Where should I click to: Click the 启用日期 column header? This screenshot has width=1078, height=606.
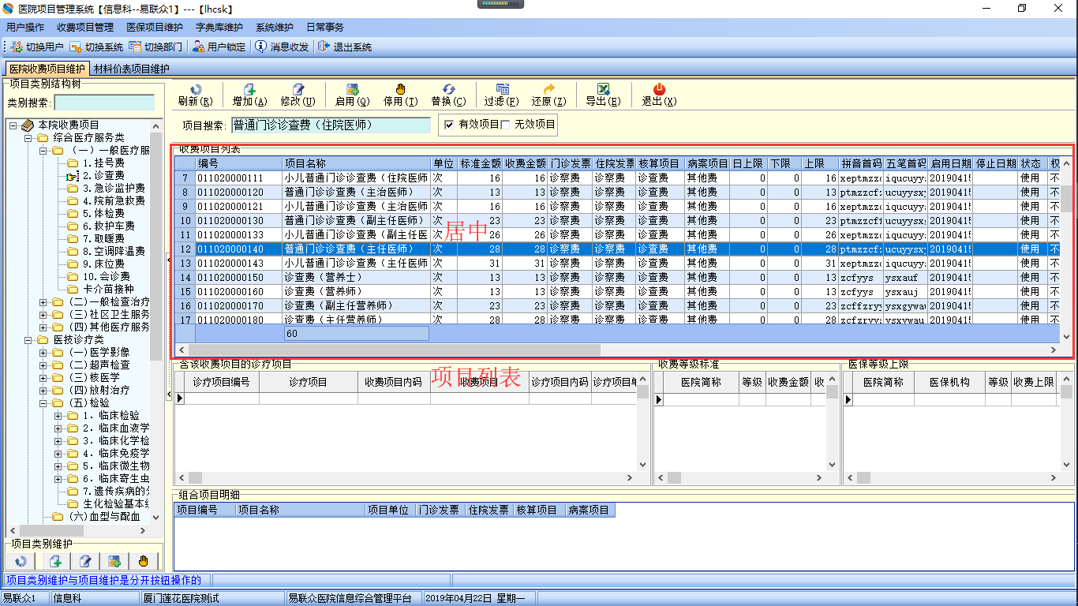pos(950,163)
